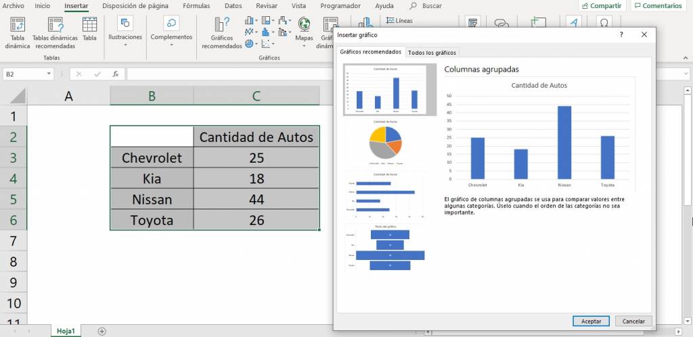Click row header 7
This screenshot has height=337, width=693.
coord(14,241)
